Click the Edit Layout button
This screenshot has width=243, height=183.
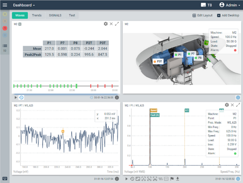[202, 16]
